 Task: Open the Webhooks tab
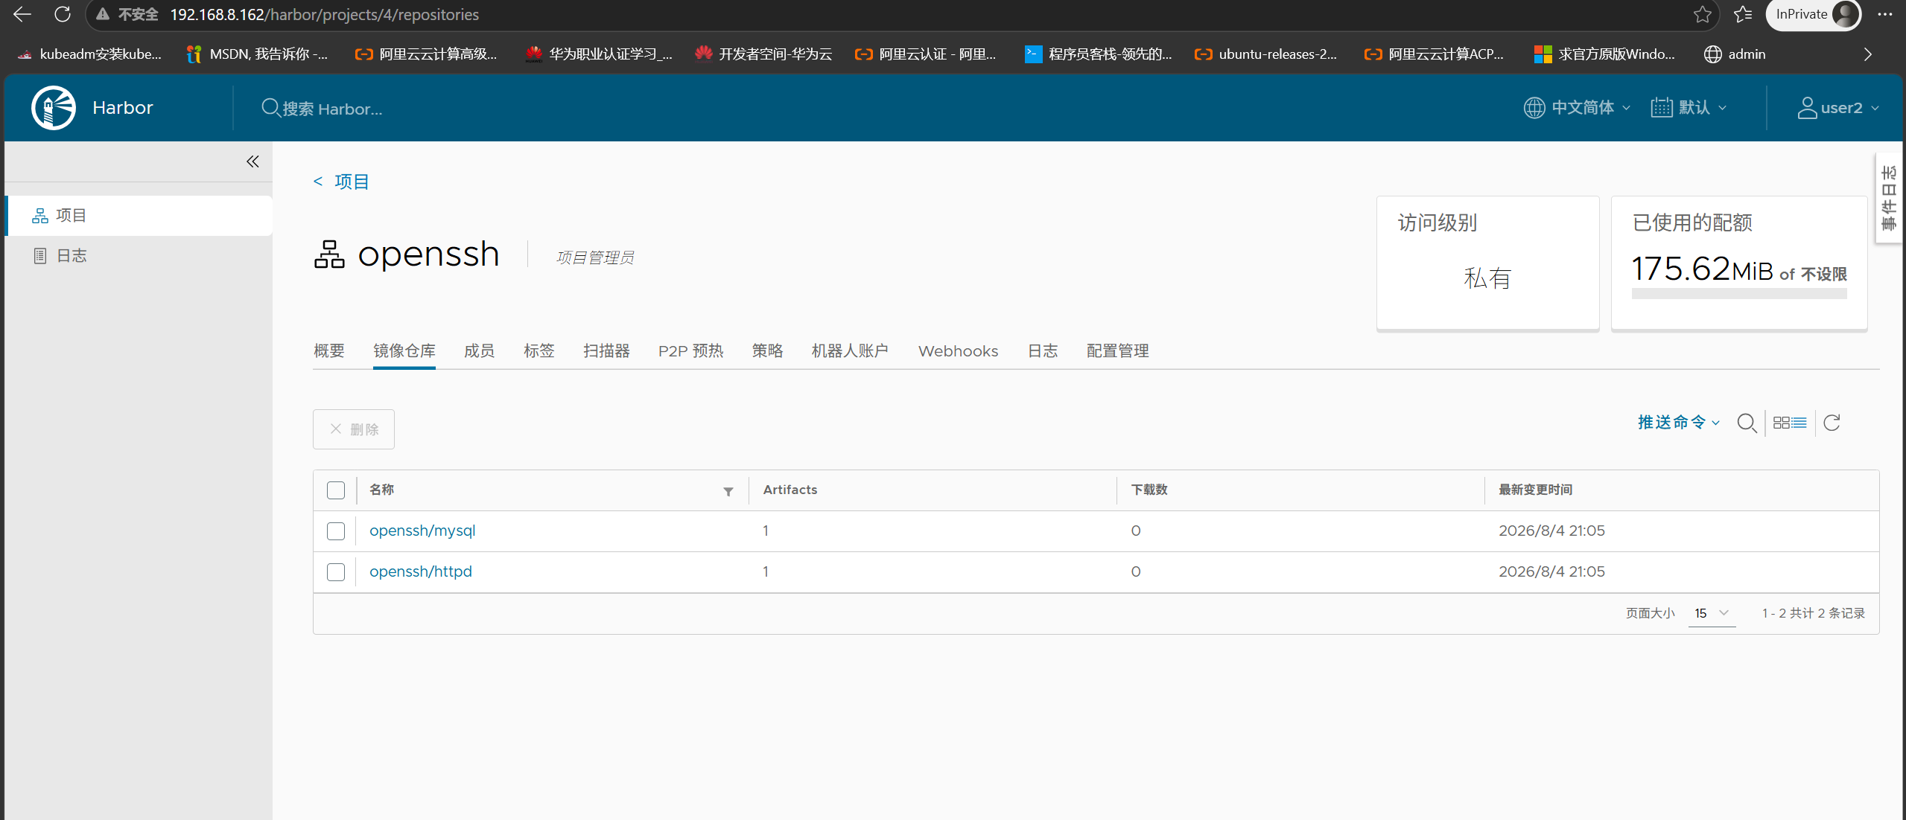[x=958, y=351]
